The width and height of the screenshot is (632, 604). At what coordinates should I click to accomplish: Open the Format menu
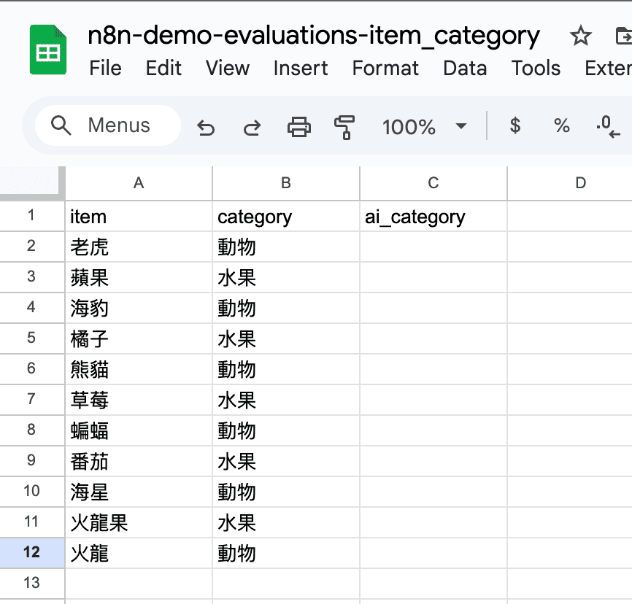click(385, 69)
